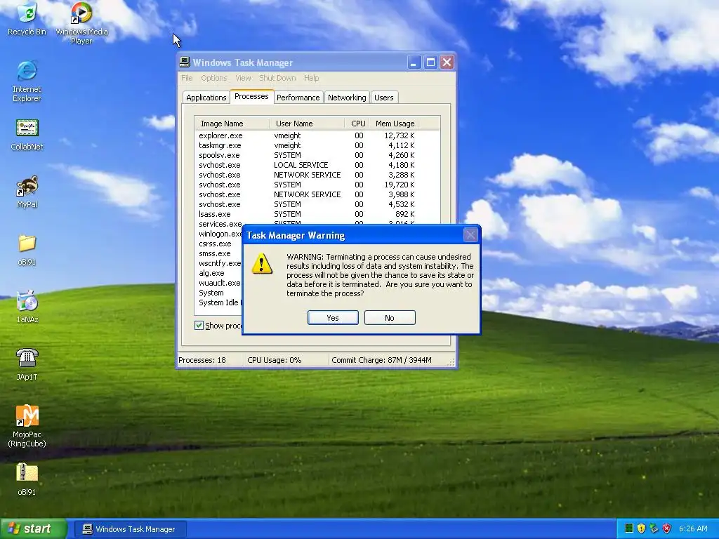Select svchost.exe row using 19,720 K
The width and height of the screenshot is (719, 539).
(x=306, y=185)
